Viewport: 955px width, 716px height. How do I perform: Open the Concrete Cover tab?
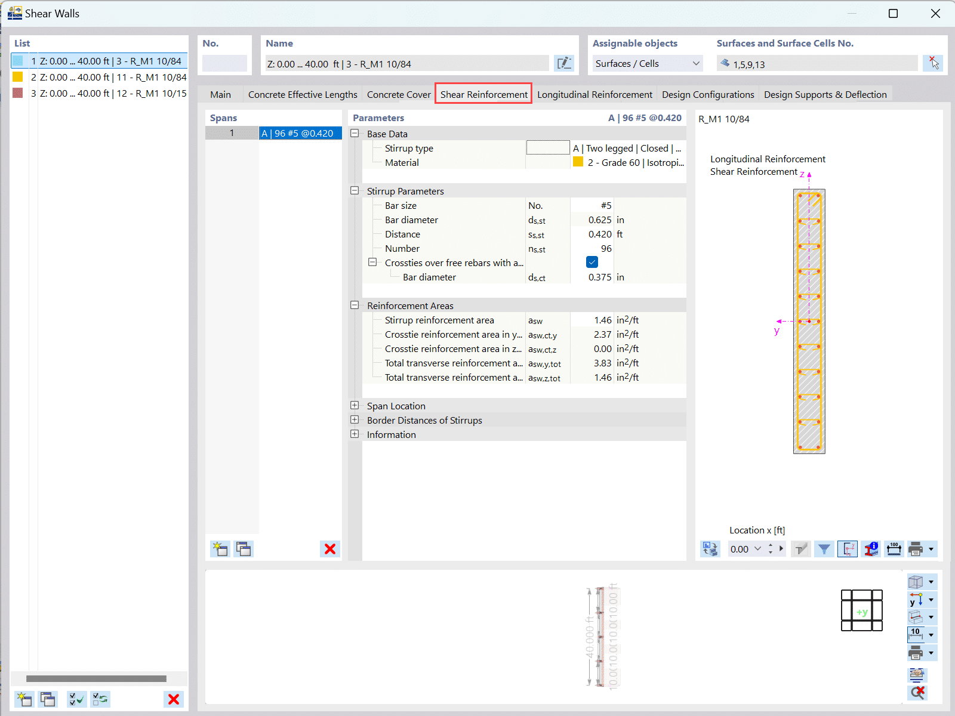coord(399,94)
